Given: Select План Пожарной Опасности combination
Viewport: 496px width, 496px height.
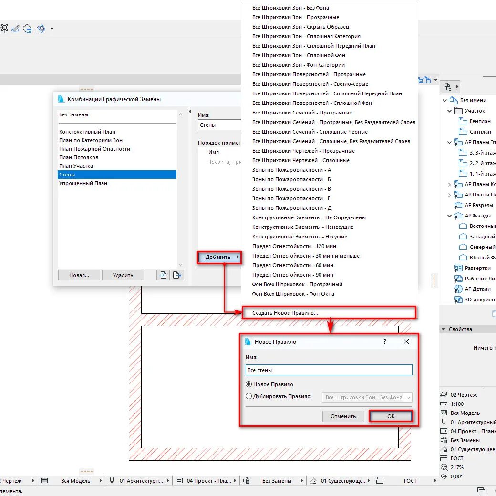Looking at the screenshot, I should pyautogui.click(x=117, y=149).
